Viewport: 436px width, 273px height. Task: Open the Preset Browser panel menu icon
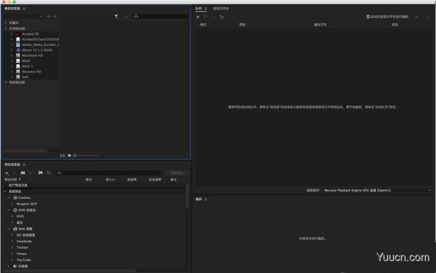click(x=24, y=164)
